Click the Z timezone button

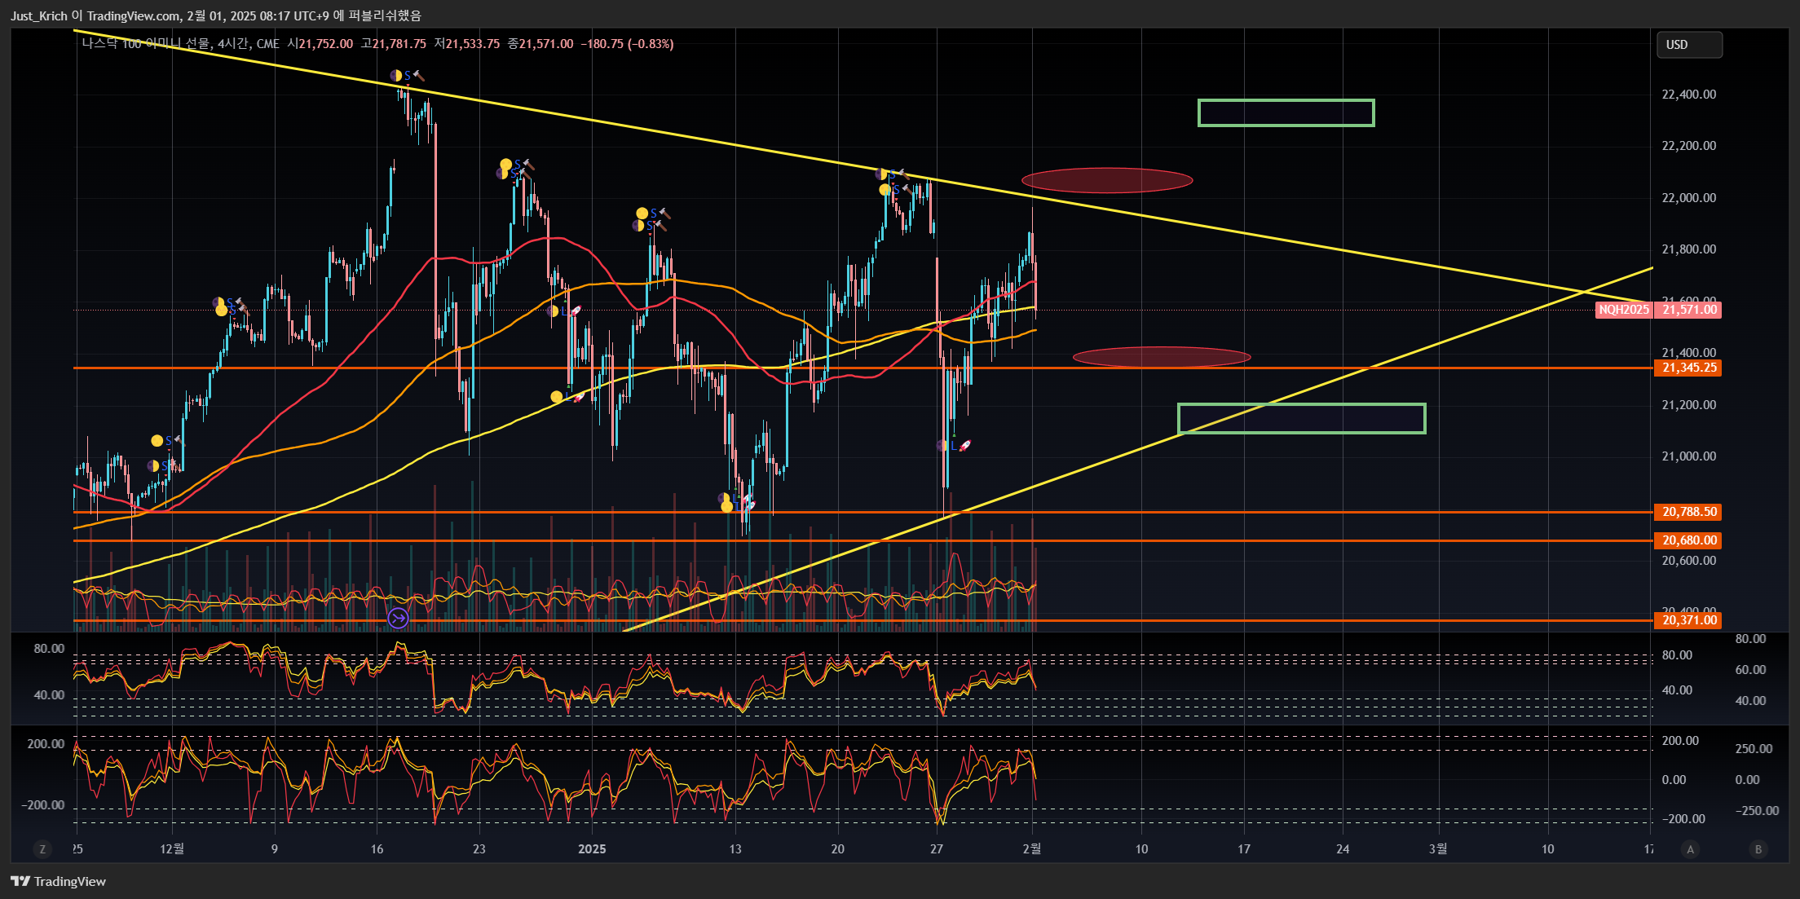pos(42,849)
